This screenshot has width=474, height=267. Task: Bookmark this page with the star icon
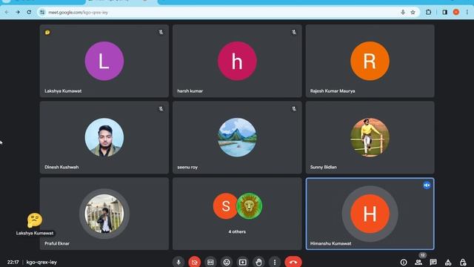(413, 13)
